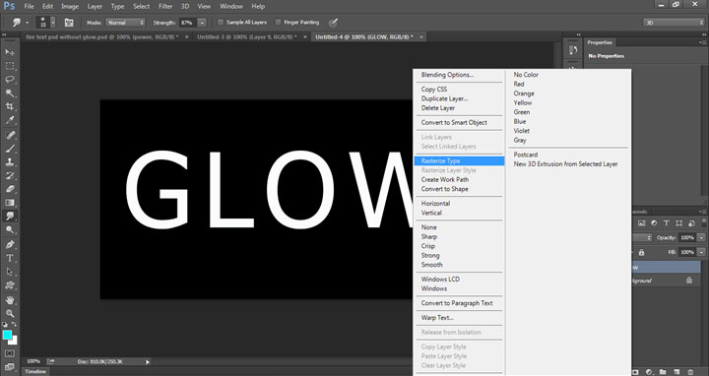709x376 pixels.
Task: Close the Untitled-4 document tab
Action: coord(421,37)
